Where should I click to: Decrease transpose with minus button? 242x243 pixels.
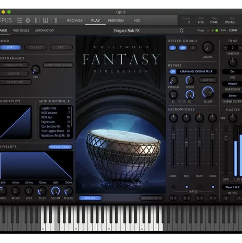click(225, 48)
